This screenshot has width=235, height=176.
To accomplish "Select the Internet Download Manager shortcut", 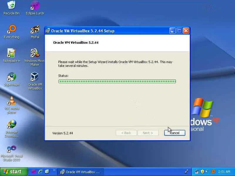I will tap(11, 128).
